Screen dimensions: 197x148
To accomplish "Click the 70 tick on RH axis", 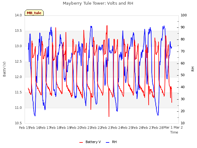I will [x=183, y=51].
